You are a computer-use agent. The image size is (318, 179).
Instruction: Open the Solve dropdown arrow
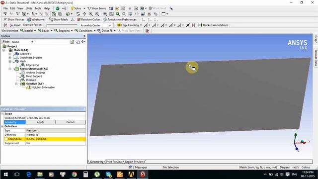pyautogui.click(x=84, y=8)
